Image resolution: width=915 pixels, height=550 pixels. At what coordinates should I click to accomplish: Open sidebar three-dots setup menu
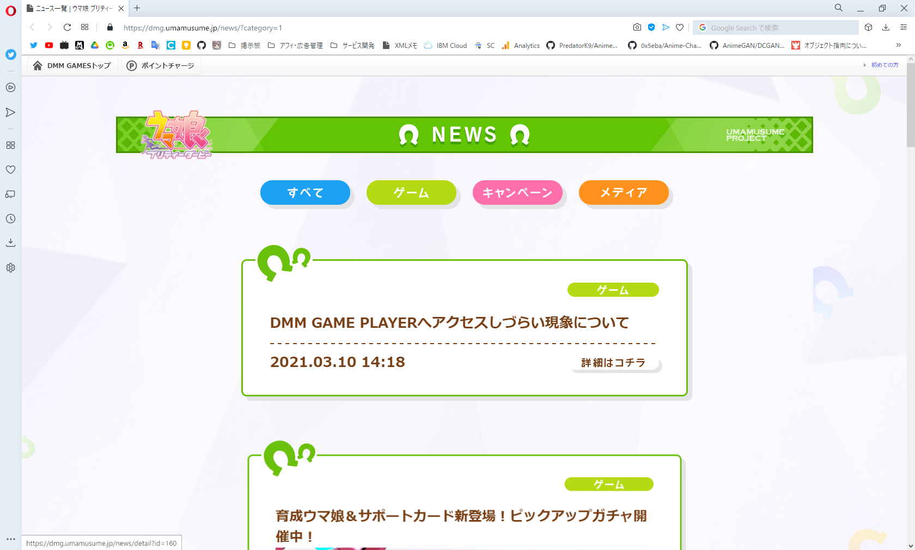click(10, 539)
